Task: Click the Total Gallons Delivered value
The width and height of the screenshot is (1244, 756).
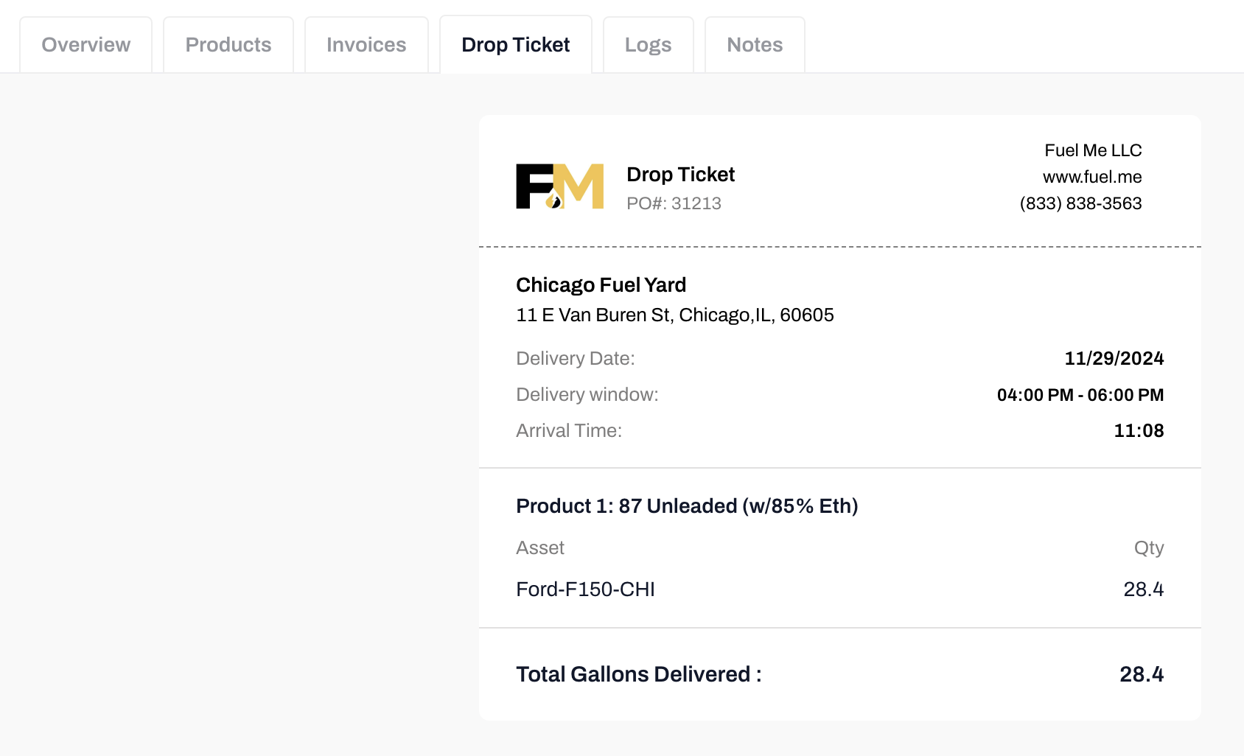Action: click(1141, 674)
